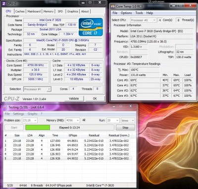This screenshot has height=189, width=198.
Task: Select the LinX result row with 64.9124 GFlops
Action: point(68,149)
